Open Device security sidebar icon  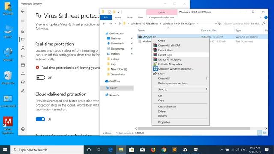23,74
